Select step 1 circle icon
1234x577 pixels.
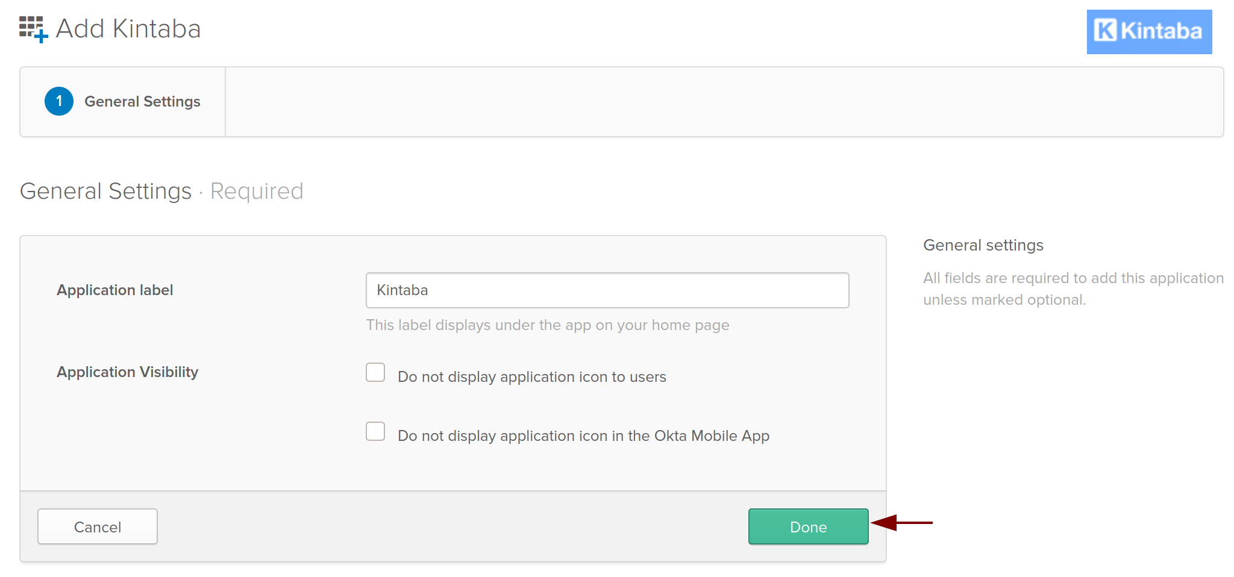[59, 101]
